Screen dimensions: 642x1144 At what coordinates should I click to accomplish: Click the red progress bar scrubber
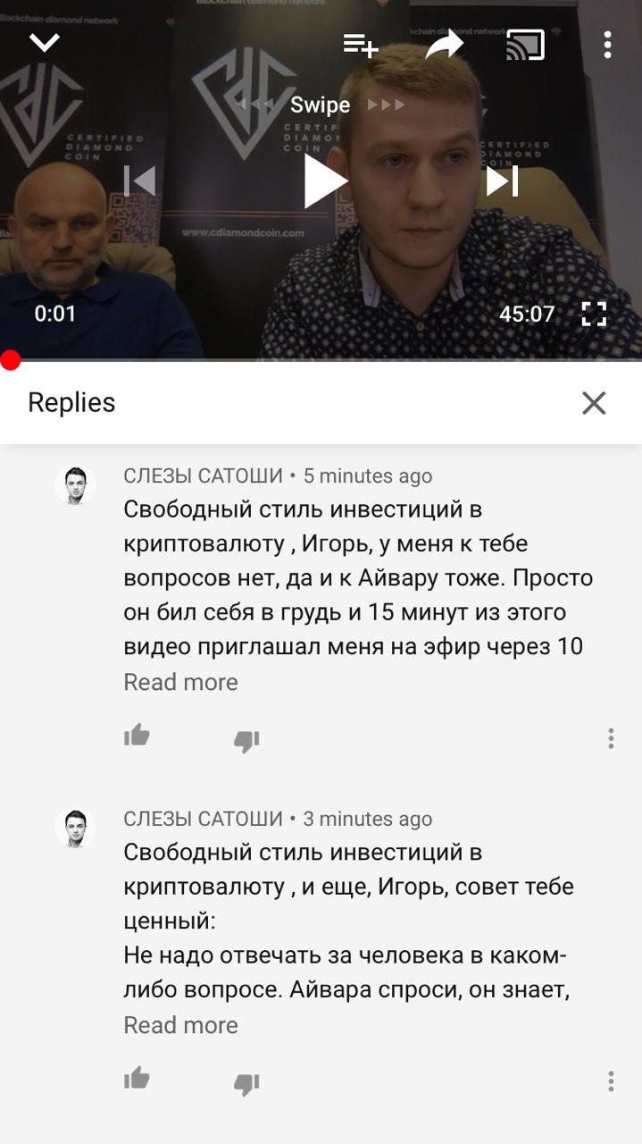pyautogui.click(x=10, y=360)
